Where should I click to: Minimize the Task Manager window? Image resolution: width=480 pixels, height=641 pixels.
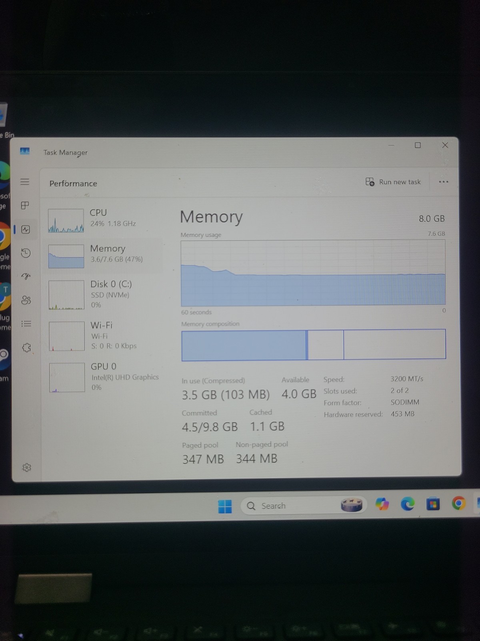coord(391,145)
